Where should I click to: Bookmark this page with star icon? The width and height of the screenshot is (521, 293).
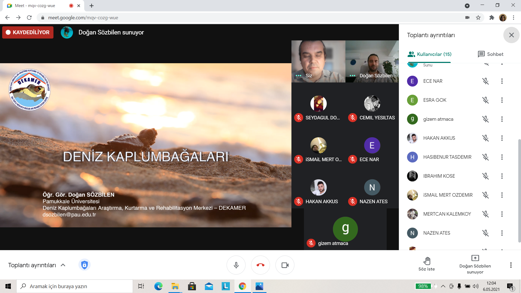tap(478, 18)
